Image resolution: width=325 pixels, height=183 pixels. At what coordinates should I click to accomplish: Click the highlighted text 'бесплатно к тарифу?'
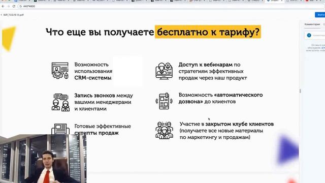[x=208, y=32]
